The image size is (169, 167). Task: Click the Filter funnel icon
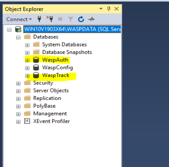point(70,19)
